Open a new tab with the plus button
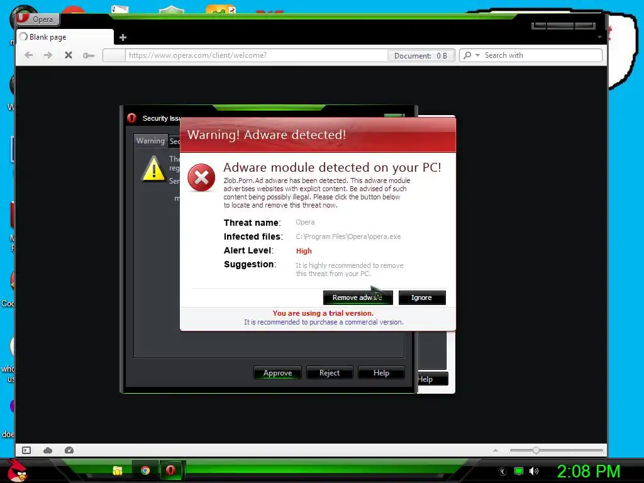Viewport: 644px width, 483px height. (x=123, y=37)
